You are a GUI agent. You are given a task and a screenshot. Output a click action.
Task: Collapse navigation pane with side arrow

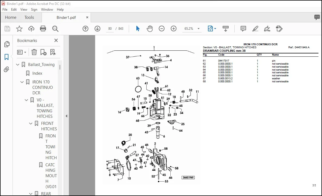(x=66, y=116)
